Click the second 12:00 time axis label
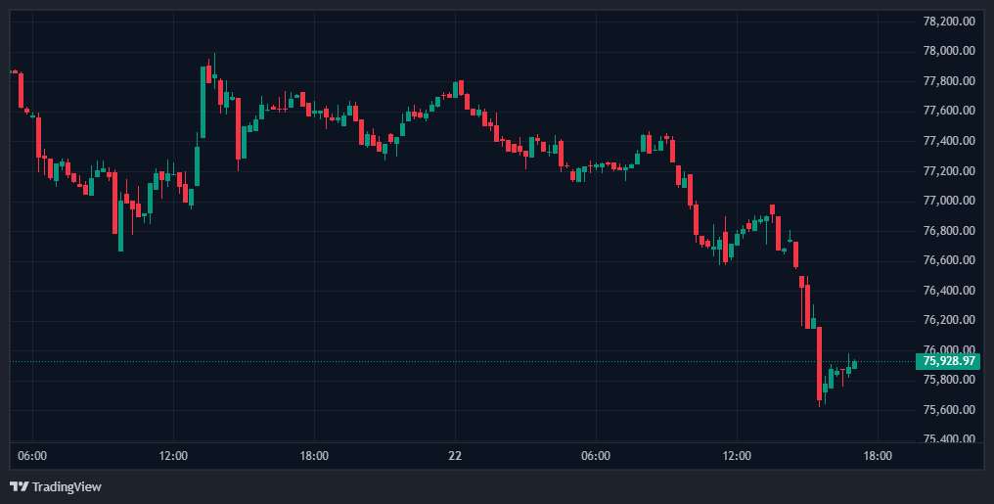 737,456
